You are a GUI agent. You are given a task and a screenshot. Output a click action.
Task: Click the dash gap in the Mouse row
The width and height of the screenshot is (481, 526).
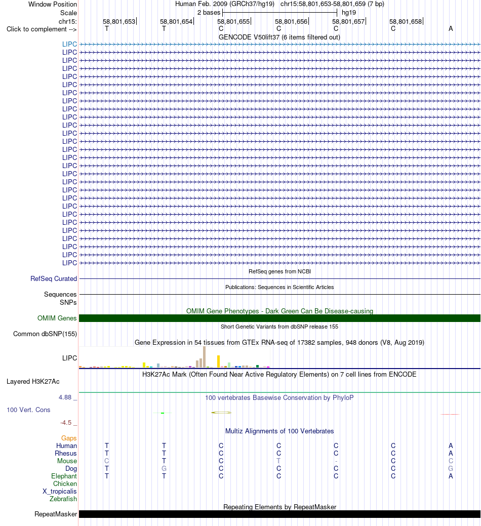pos(336,461)
